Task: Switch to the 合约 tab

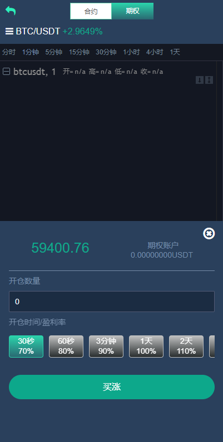Action: pos(91,11)
